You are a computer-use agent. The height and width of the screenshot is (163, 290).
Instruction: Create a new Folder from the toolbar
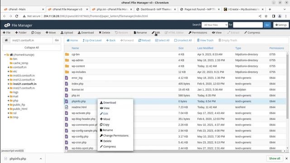21,33
